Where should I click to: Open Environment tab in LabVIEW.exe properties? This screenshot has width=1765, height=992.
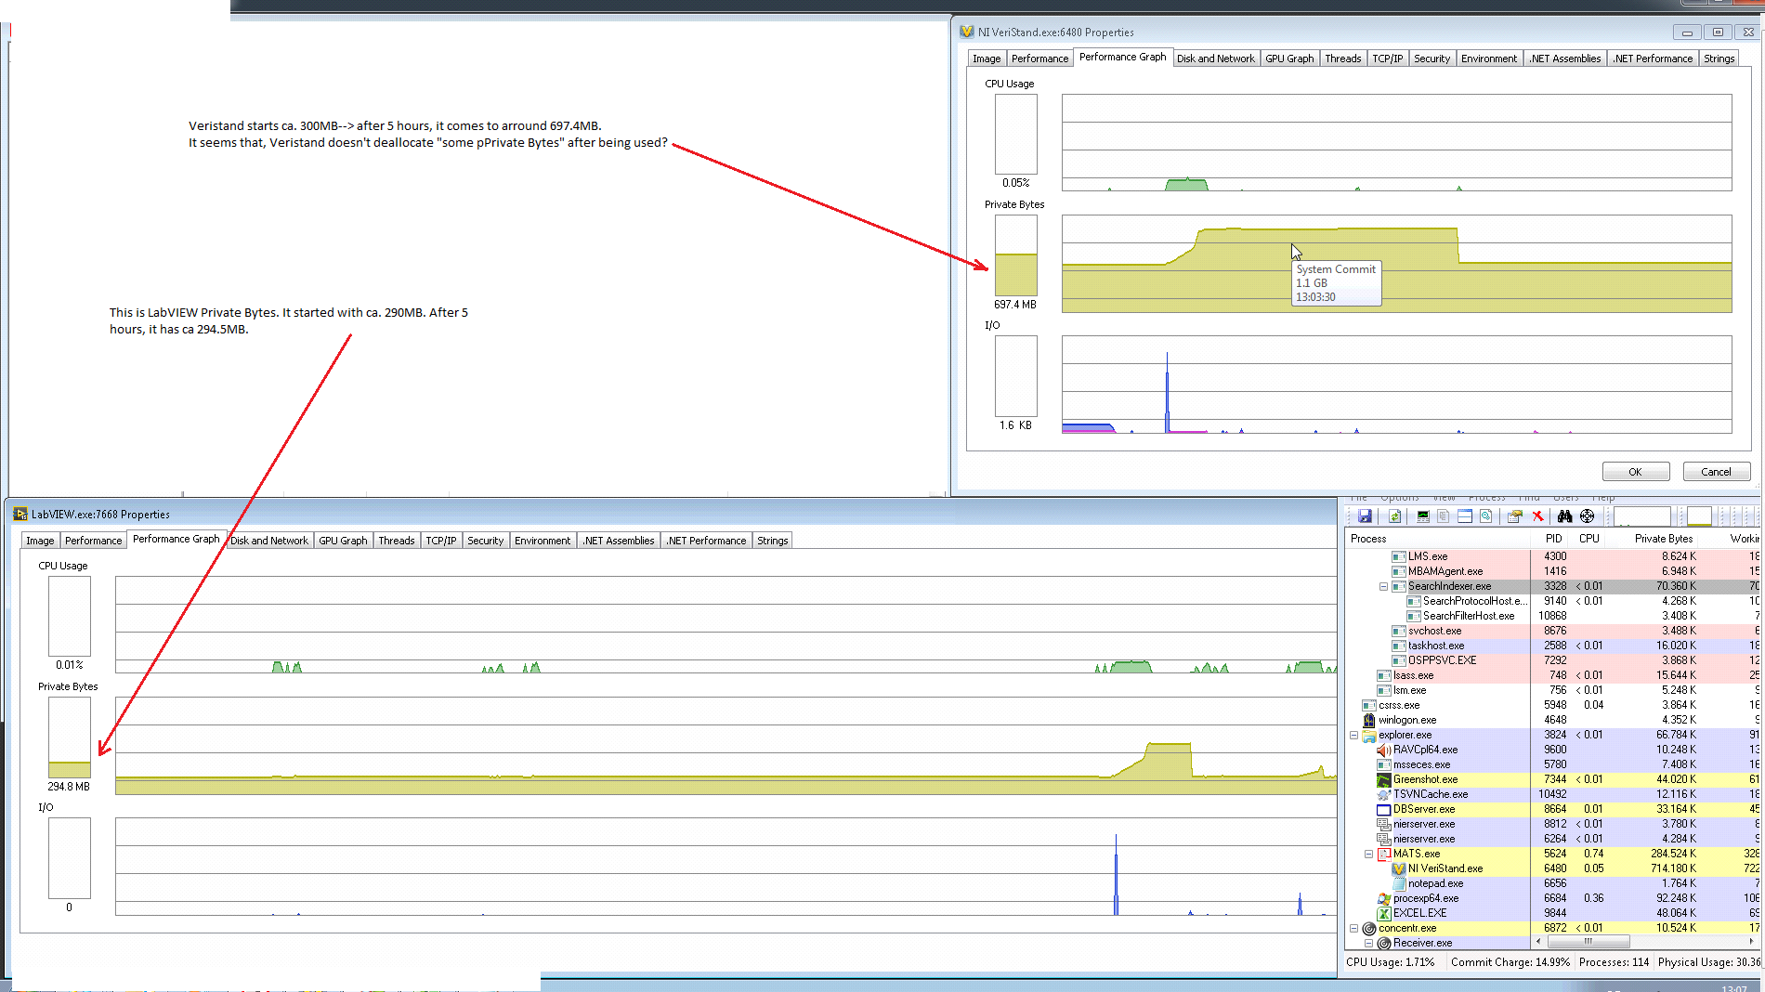point(543,541)
